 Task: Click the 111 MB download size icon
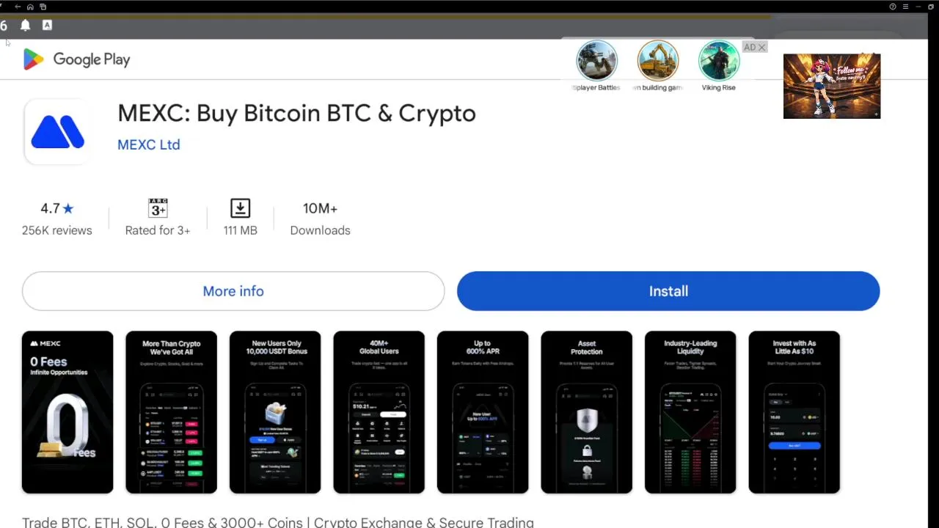(240, 208)
